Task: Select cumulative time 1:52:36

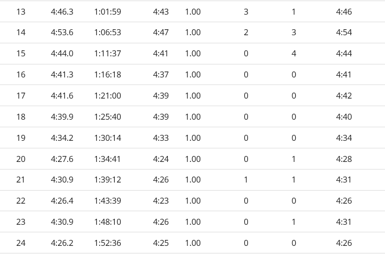Action: click(x=108, y=243)
